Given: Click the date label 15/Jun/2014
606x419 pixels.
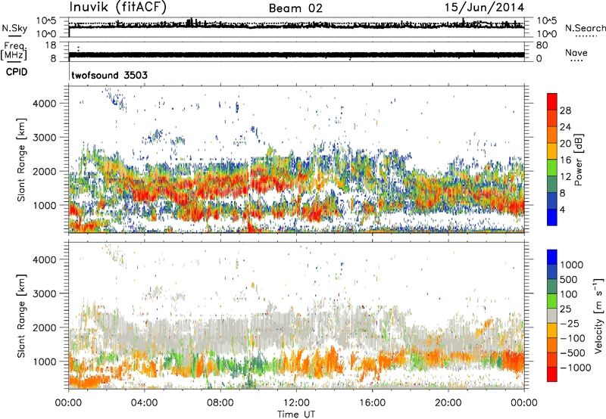Looking at the screenshot, I should click(x=484, y=8).
